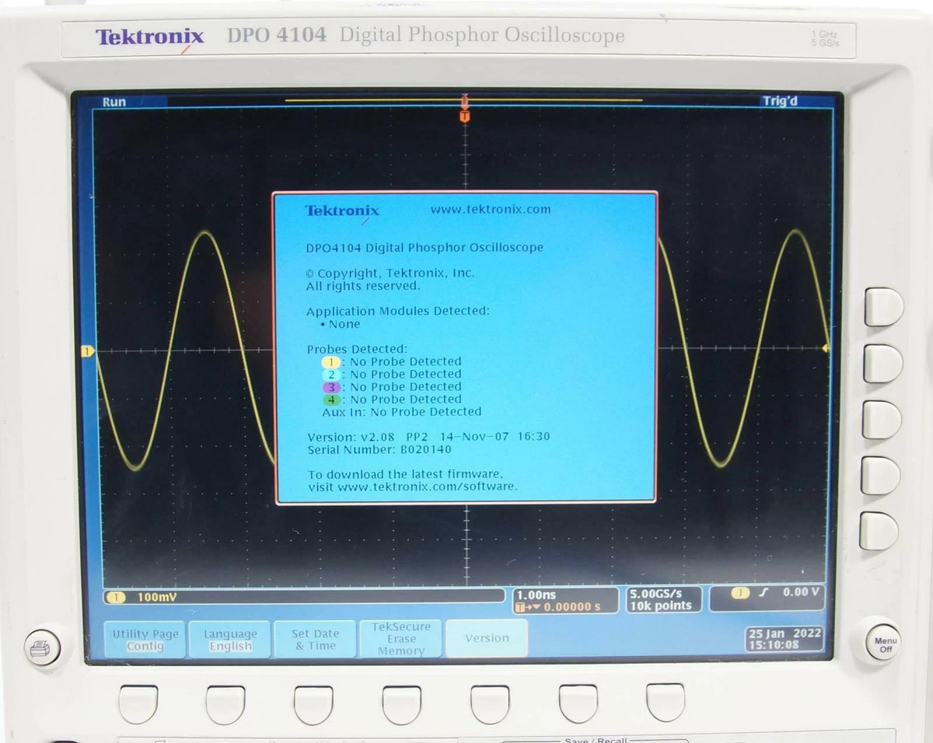This screenshot has height=743, width=933.
Task: Click the channel 1 ground reference marker
Action: point(87,352)
